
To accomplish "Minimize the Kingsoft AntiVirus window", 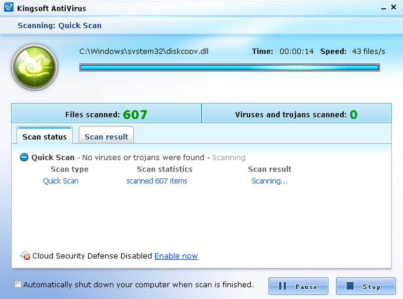I will click(x=384, y=8).
